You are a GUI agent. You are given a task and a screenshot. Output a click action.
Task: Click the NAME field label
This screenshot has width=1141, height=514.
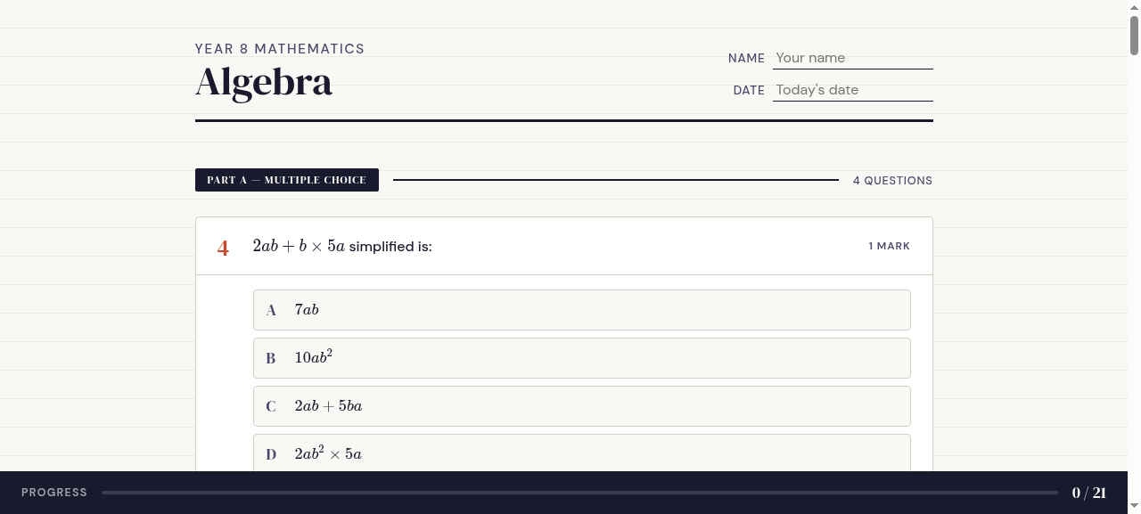746,58
